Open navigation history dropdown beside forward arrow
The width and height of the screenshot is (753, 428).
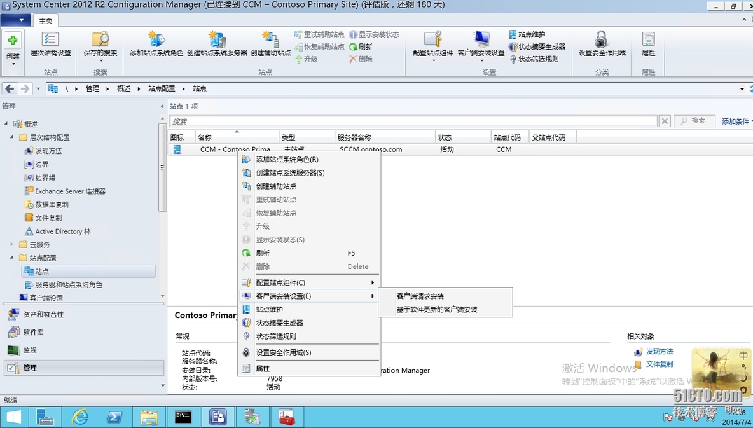click(x=38, y=89)
